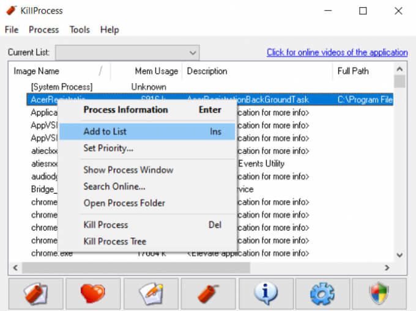Click the Windows security shield icon
The image size is (416, 311).
click(379, 293)
